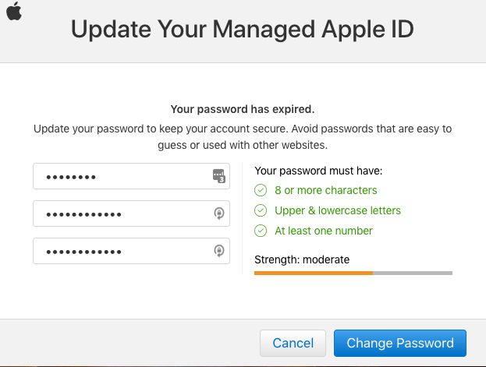
Task: Click the Cancel button
Action: (x=293, y=343)
